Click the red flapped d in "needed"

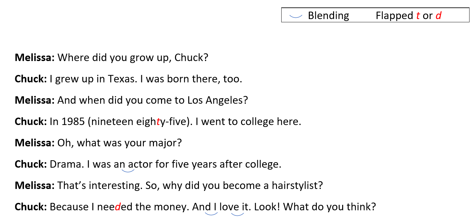118,207
